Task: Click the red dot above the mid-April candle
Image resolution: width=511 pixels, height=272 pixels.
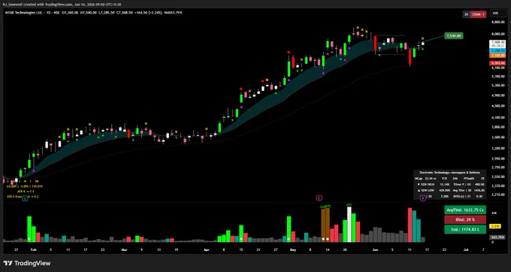Action: coord(241,89)
